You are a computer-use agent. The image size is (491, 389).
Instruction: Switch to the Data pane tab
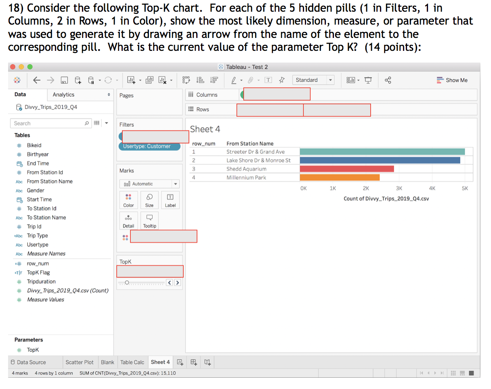(x=20, y=94)
